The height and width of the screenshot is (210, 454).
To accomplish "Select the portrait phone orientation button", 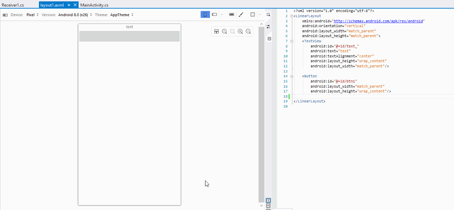I will [x=205, y=14].
